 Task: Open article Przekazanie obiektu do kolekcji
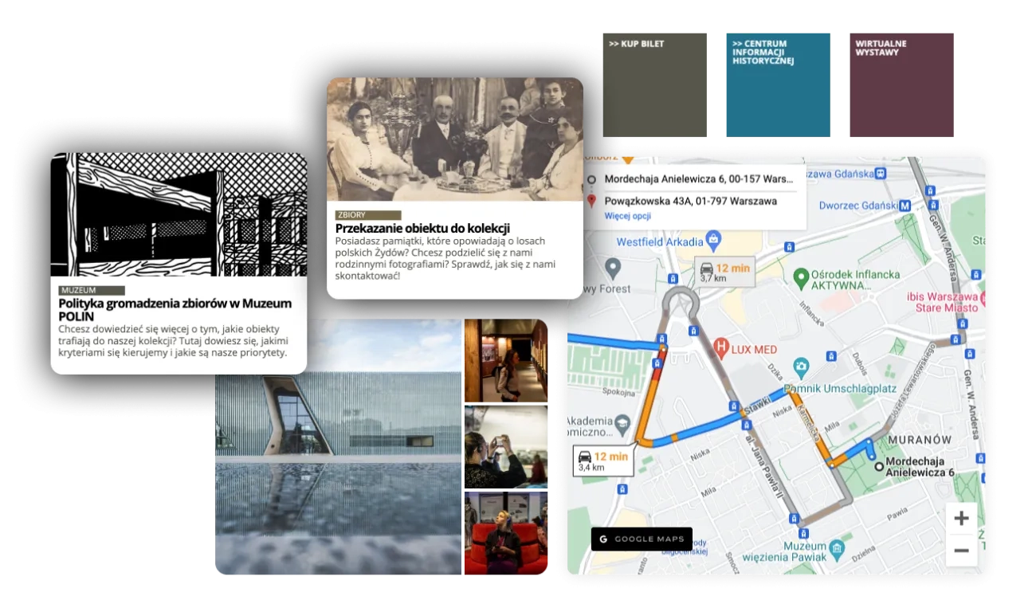pos(422,229)
